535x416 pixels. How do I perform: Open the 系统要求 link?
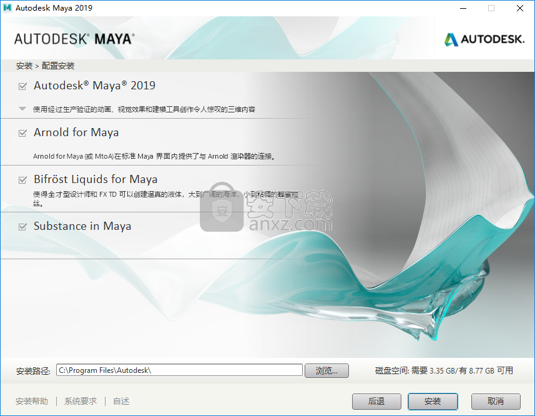point(81,402)
